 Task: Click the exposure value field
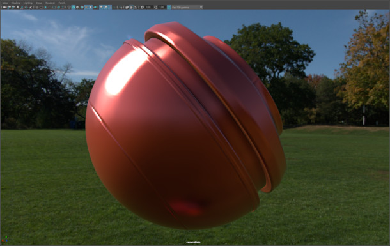(x=148, y=7)
